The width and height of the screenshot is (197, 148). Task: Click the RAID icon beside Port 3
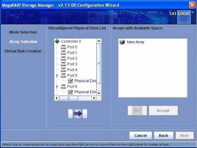[x=63, y=64]
